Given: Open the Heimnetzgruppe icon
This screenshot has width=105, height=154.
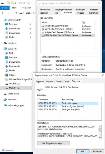Looking at the screenshot, I should [x=5, y=105].
